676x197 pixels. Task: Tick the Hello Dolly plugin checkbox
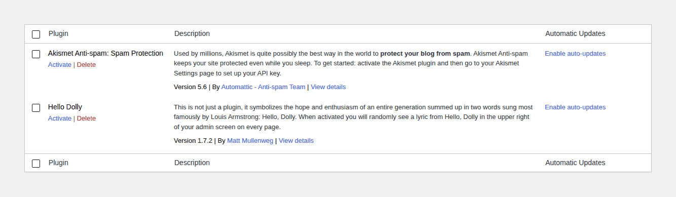coord(36,108)
